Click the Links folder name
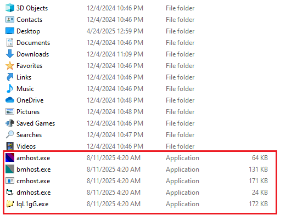 pyautogui.click(x=24, y=77)
